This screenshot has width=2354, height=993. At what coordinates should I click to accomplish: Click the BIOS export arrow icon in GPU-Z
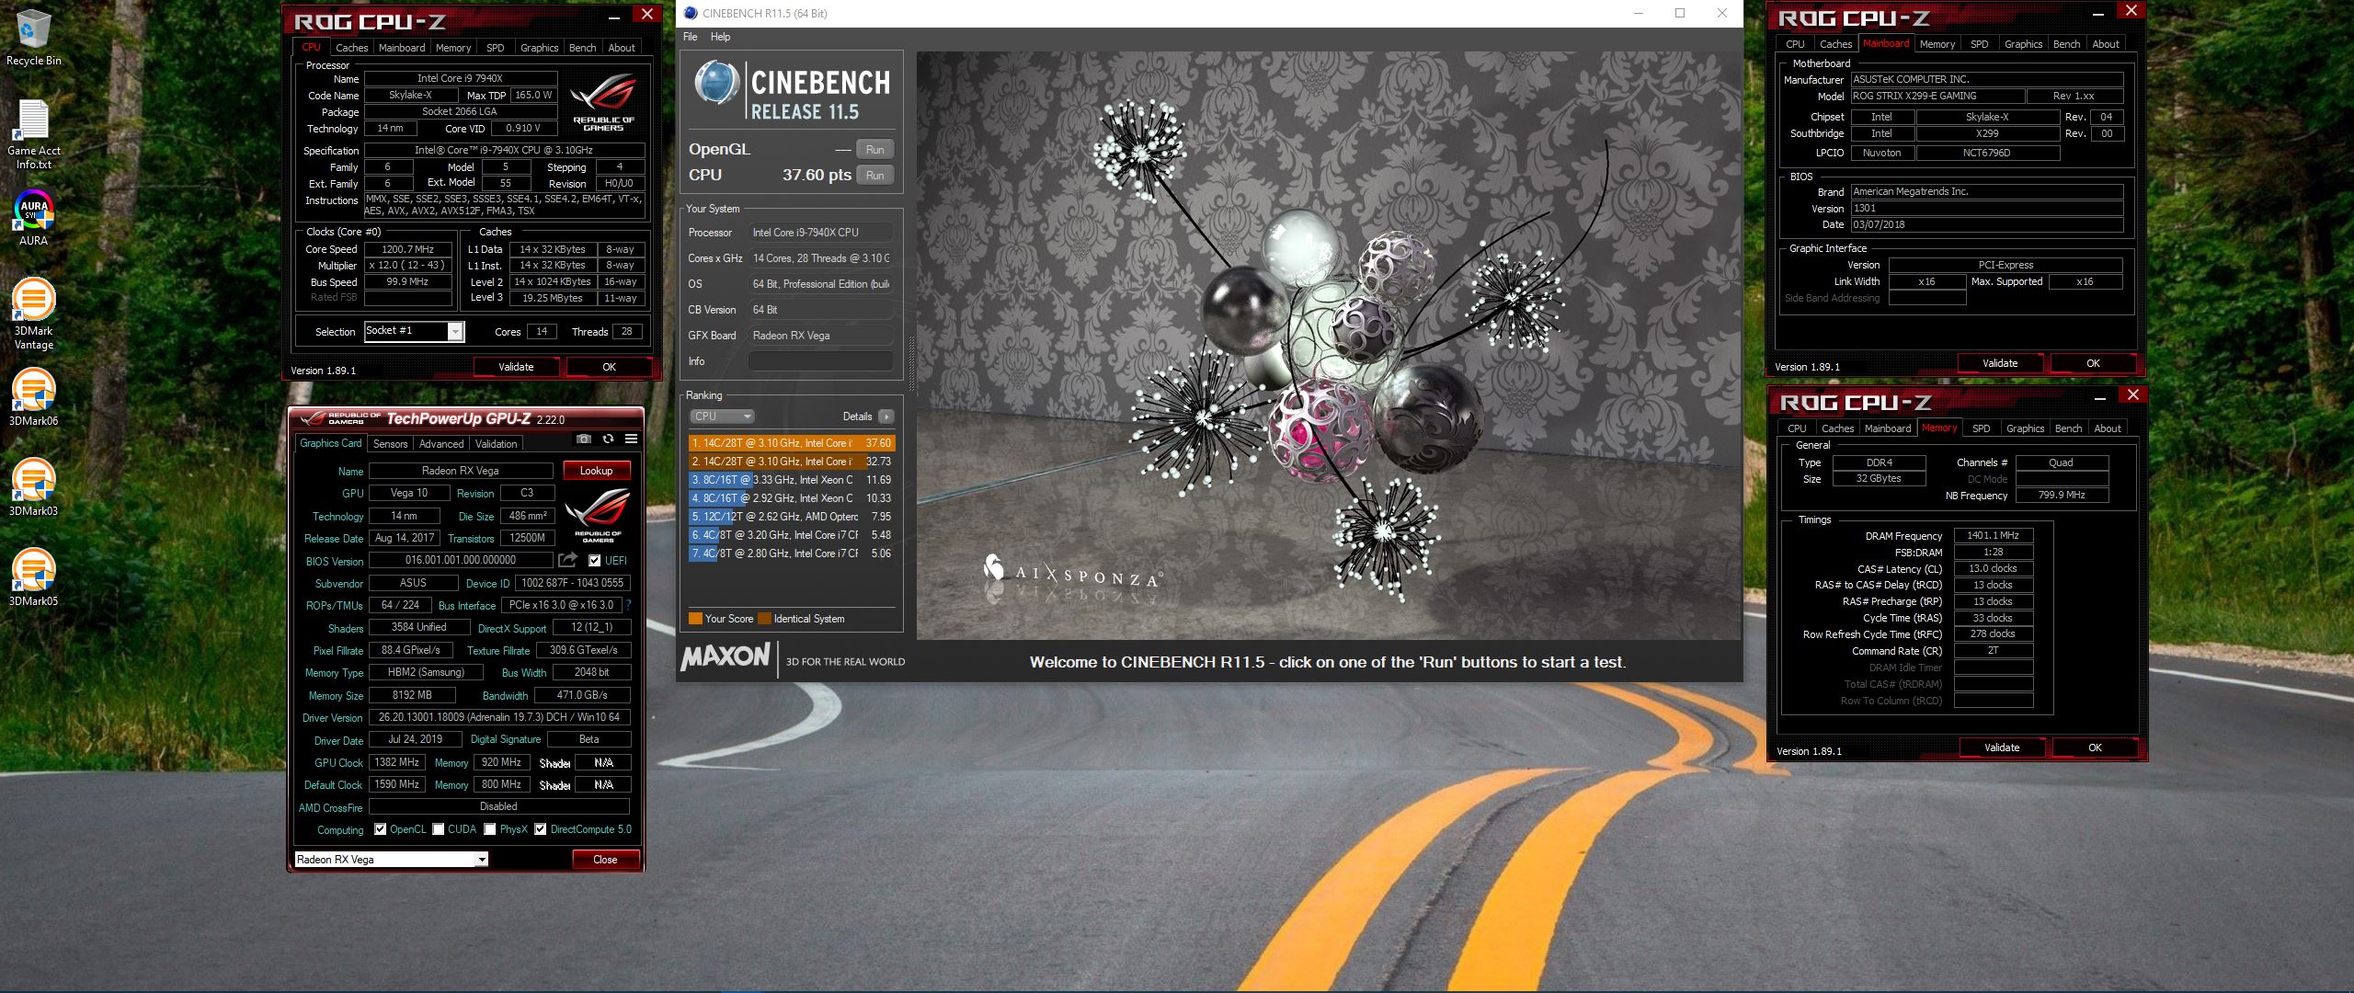point(567,560)
